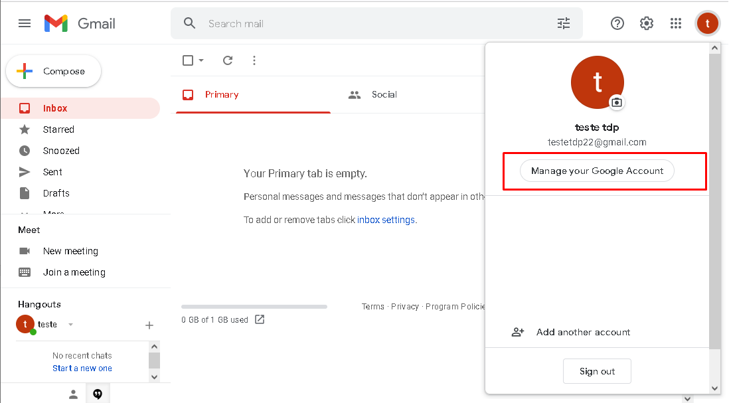This screenshot has height=403, width=729.
Task: Start a New meeting
Action: 70,251
